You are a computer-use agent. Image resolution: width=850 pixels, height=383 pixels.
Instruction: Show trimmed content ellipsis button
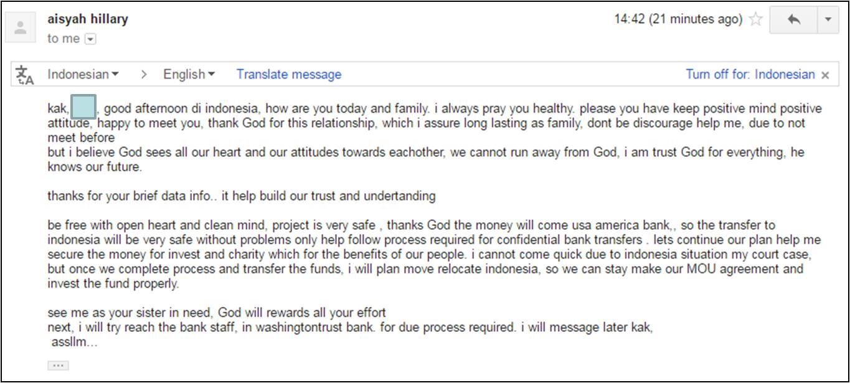coord(58,366)
